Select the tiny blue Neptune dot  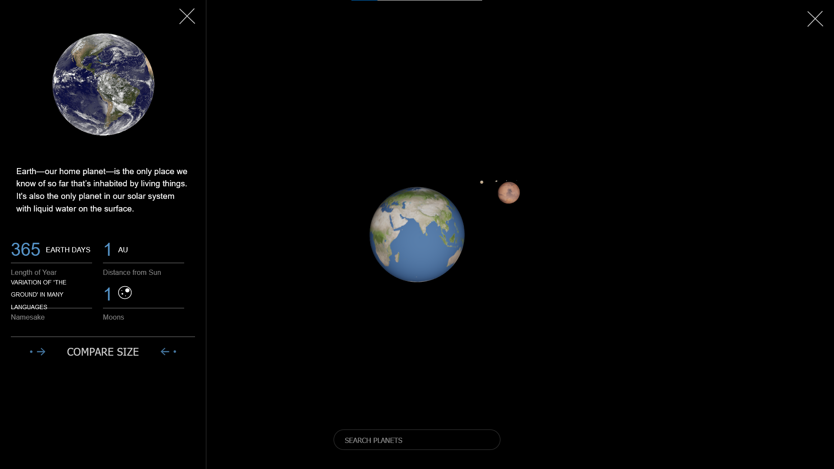point(517,180)
